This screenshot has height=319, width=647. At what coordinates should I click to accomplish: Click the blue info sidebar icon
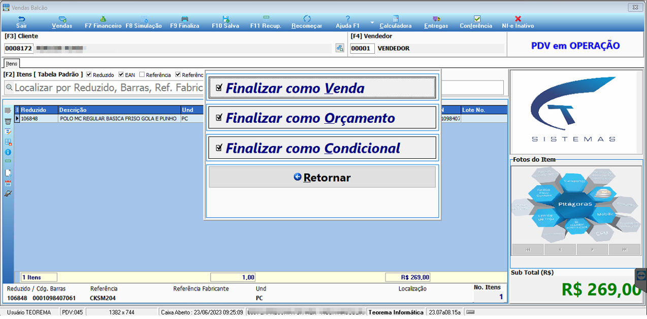point(8,152)
